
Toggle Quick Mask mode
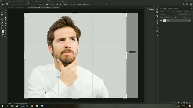click(x=2, y=36)
